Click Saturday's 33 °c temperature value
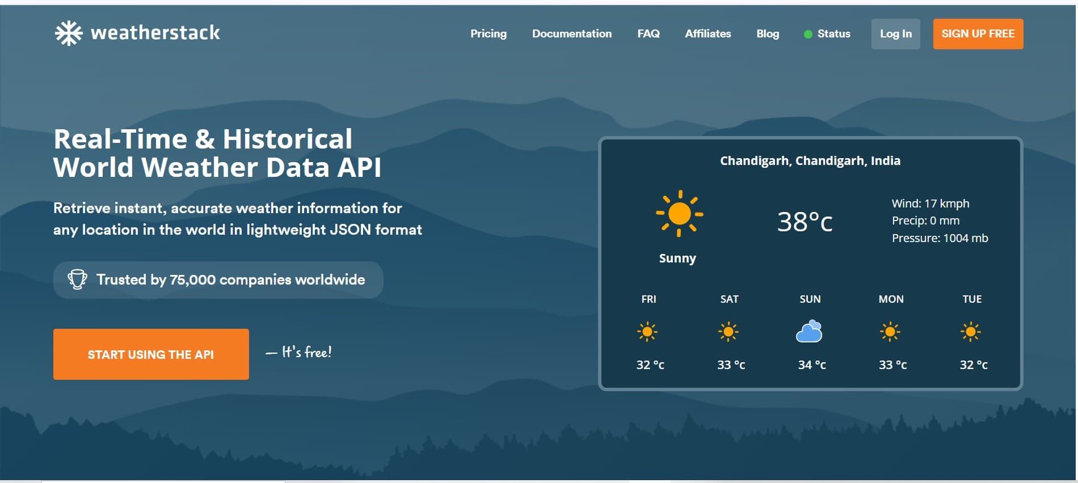The width and height of the screenshot is (1078, 483). pyautogui.click(x=731, y=365)
